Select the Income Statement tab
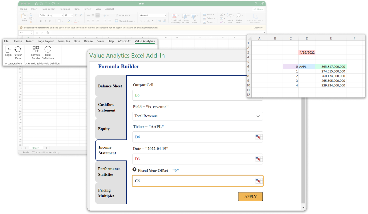Viewport: 368px width, 214px height. 111,150
